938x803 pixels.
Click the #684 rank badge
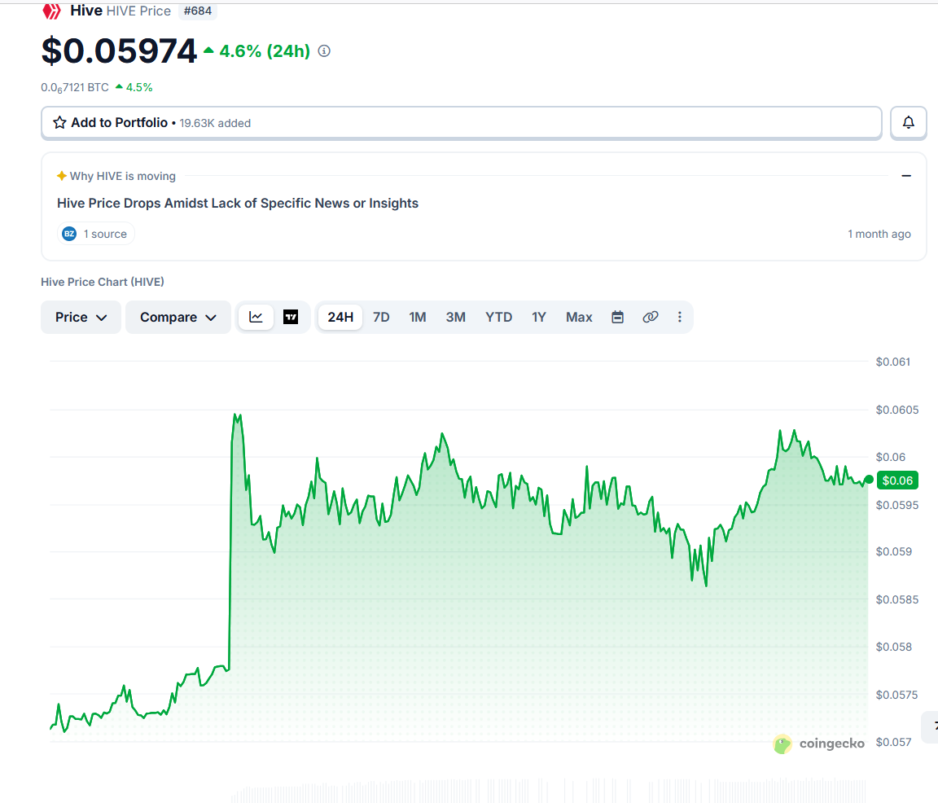[x=197, y=11]
